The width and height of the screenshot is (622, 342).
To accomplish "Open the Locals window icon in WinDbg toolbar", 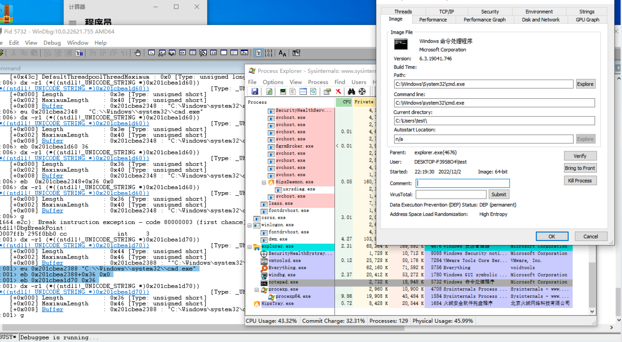I will [x=172, y=53].
